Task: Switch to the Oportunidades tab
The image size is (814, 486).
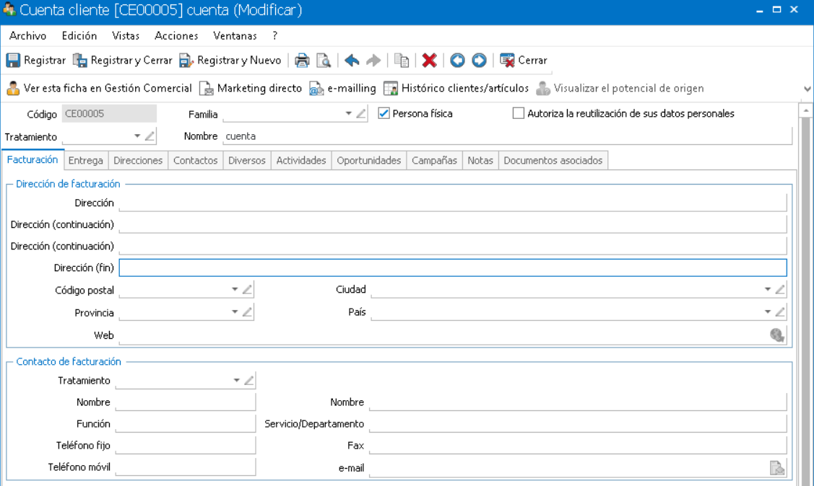Action: [x=369, y=161]
